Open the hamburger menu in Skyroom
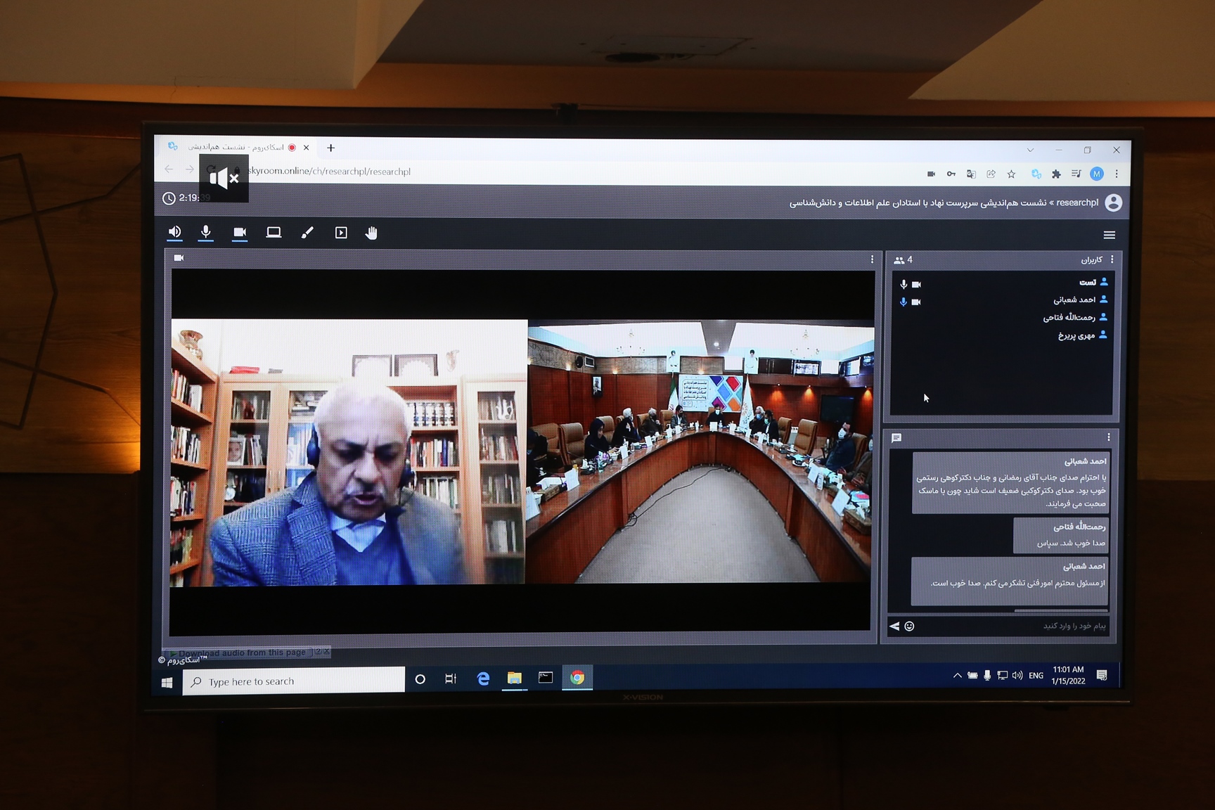This screenshot has width=1215, height=810. tap(1109, 235)
